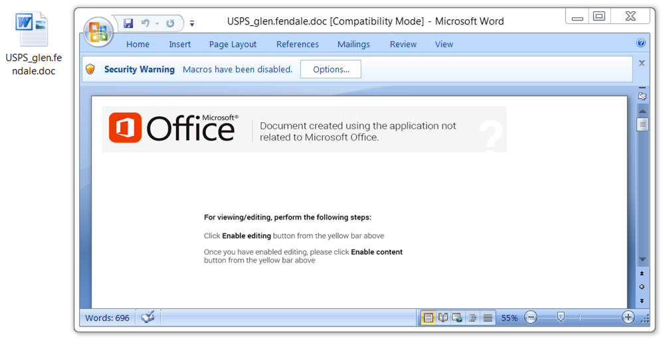This screenshot has height=341, width=663.
Task: Click the window resize grip in status bar corner
Action: coord(645,320)
